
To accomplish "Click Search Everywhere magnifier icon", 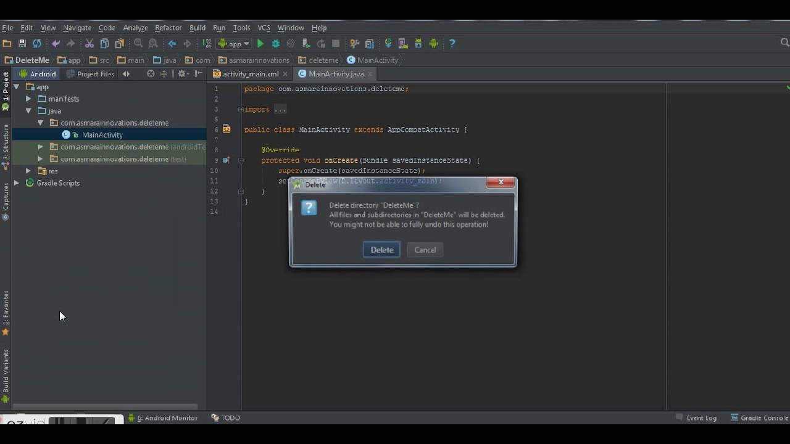I will [x=784, y=43].
